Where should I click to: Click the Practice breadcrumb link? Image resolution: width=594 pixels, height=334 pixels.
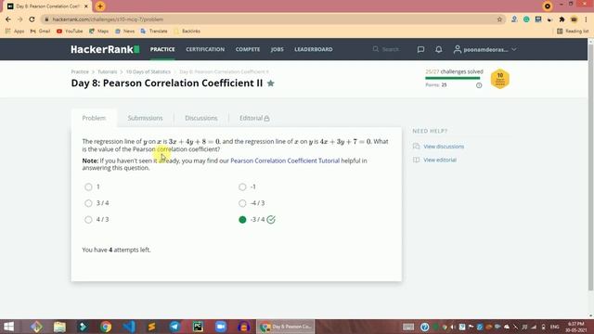click(x=80, y=71)
